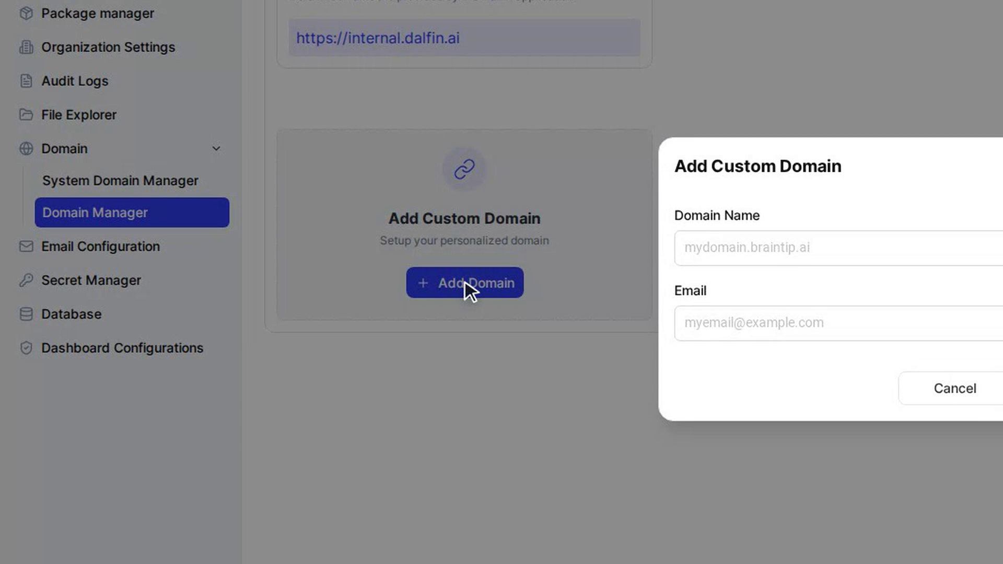Select the Domain Manager item

132,213
